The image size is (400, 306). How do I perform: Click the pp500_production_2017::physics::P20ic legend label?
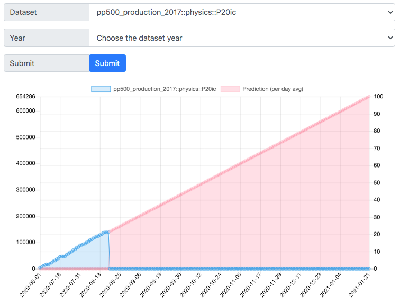(165, 89)
